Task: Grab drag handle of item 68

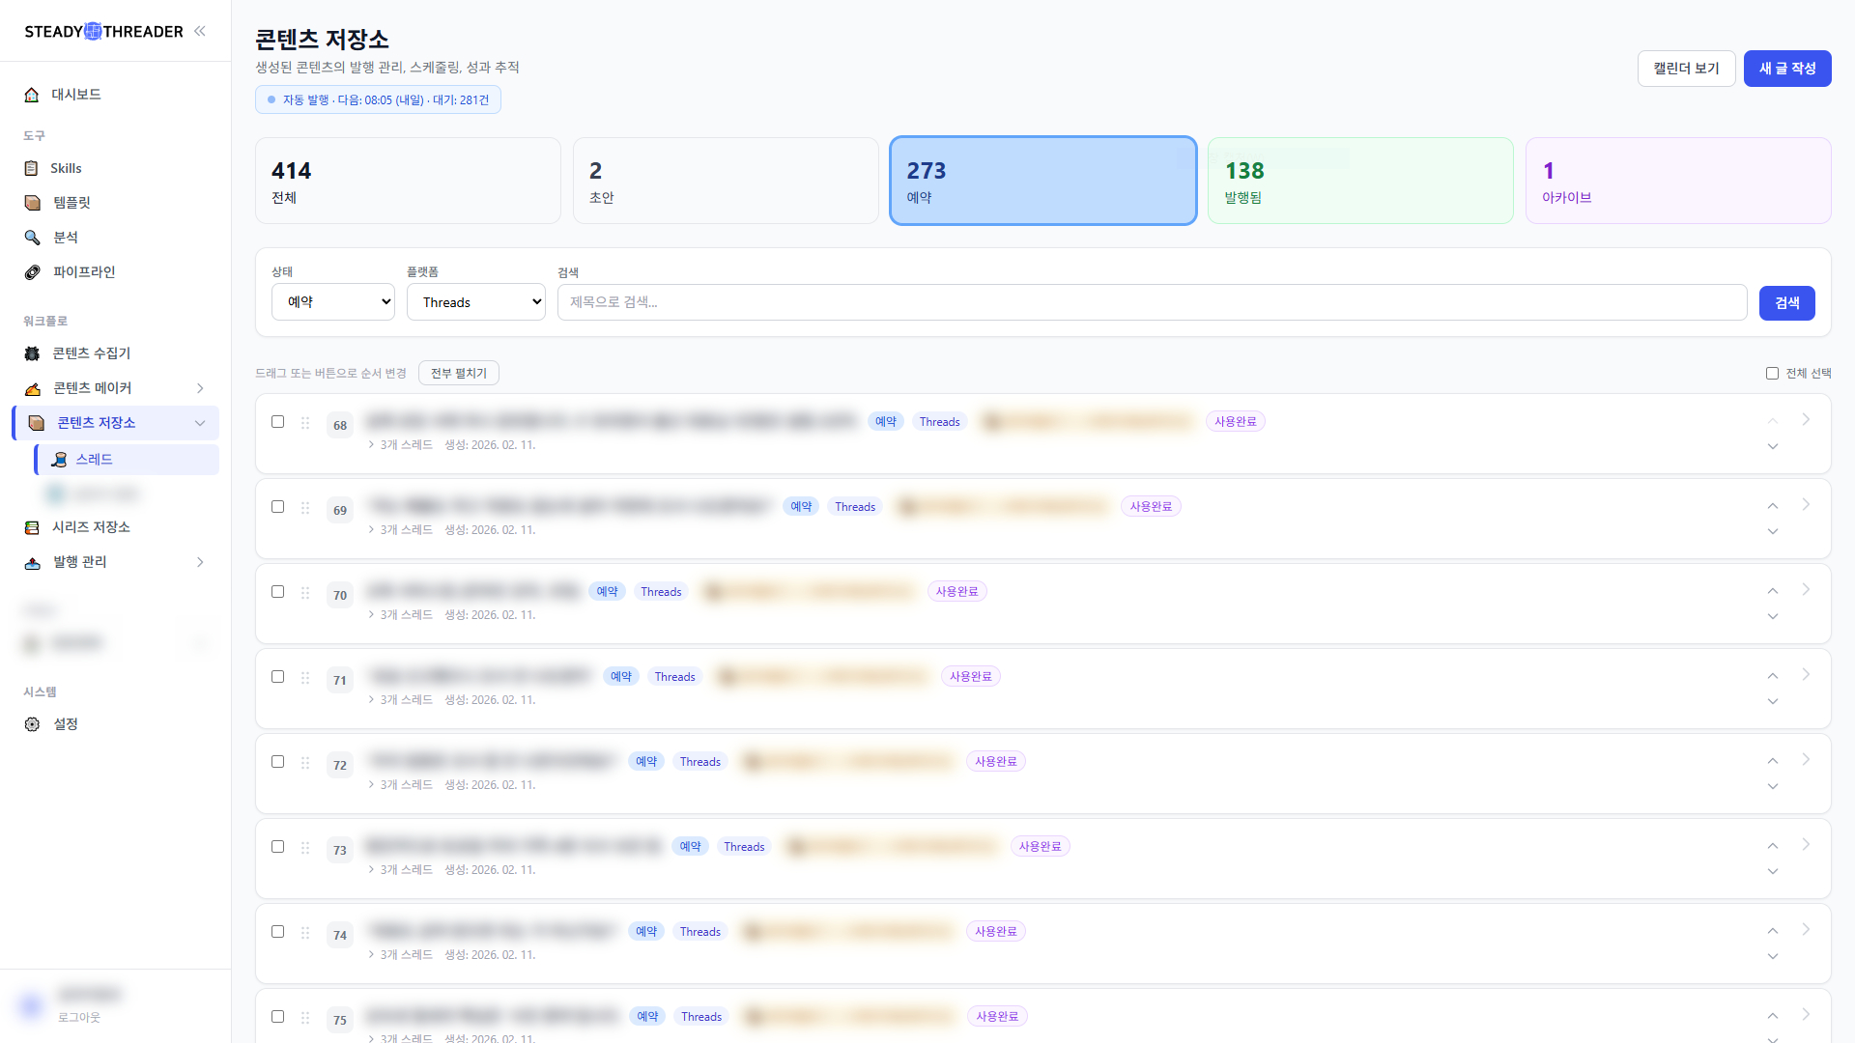Action: 305,423
